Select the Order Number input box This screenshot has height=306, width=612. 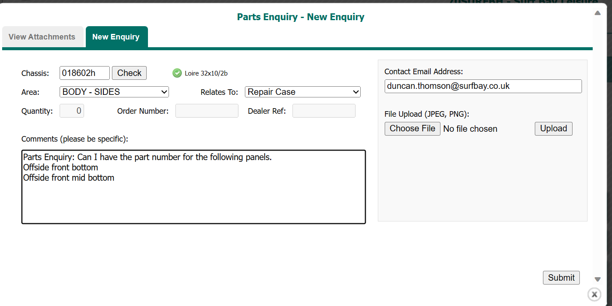click(207, 111)
